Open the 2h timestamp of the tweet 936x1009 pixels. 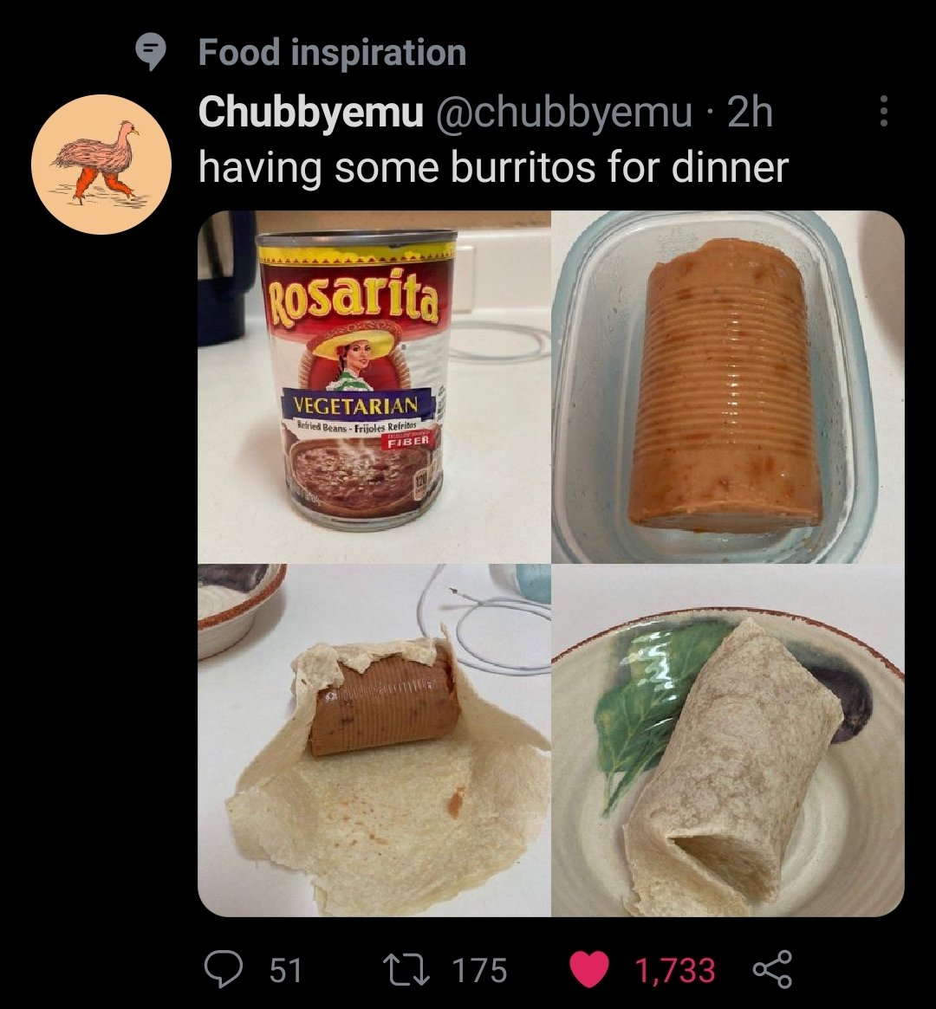point(750,113)
